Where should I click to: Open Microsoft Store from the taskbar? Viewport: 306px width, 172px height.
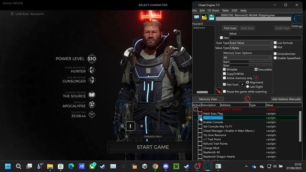[x=61, y=166]
